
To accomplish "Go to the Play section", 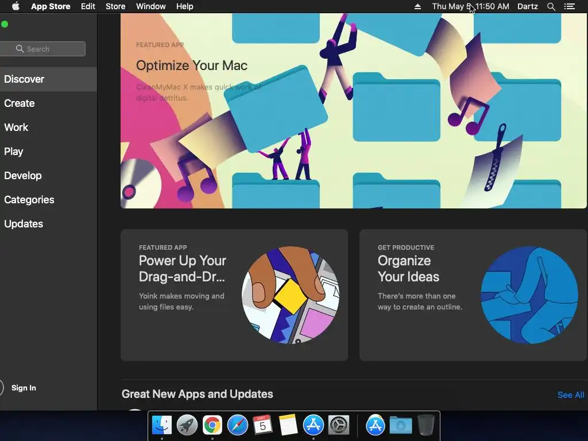I will pos(48,152).
